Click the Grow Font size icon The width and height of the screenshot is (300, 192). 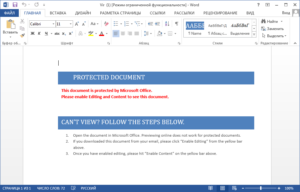pyautogui.click(x=77, y=24)
